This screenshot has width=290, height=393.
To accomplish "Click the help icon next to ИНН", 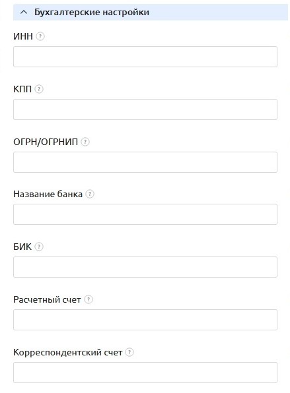I will pyautogui.click(x=40, y=36).
